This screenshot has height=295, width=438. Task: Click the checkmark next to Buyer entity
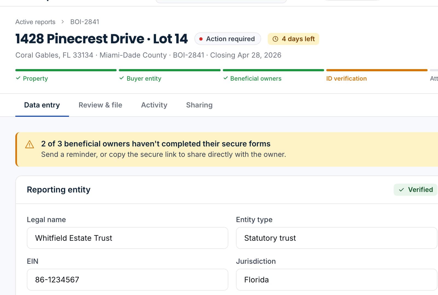[122, 78]
